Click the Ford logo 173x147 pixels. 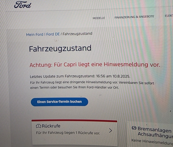coord(23,5)
